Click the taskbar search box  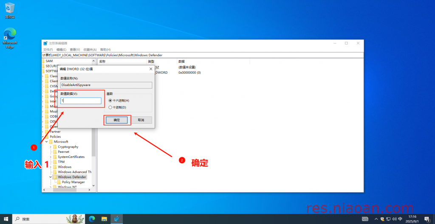48,219
